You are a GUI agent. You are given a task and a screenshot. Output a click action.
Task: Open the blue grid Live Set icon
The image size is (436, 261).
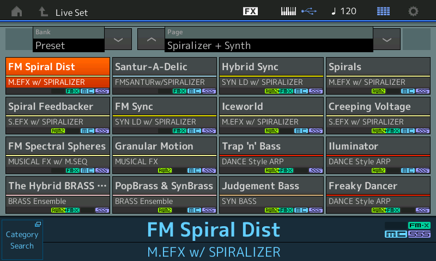click(x=383, y=11)
